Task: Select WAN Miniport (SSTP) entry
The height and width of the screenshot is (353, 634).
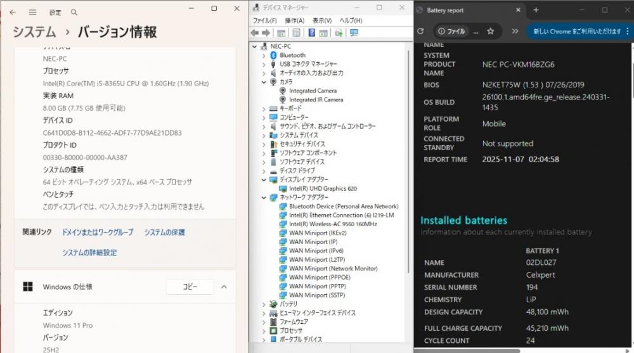Action: (317, 295)
